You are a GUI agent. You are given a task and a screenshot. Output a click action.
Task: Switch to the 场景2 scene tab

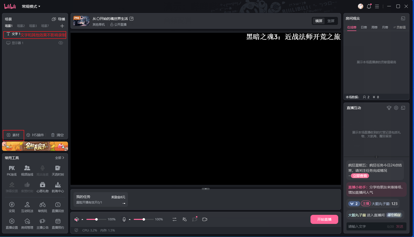(x=20, y=26)
